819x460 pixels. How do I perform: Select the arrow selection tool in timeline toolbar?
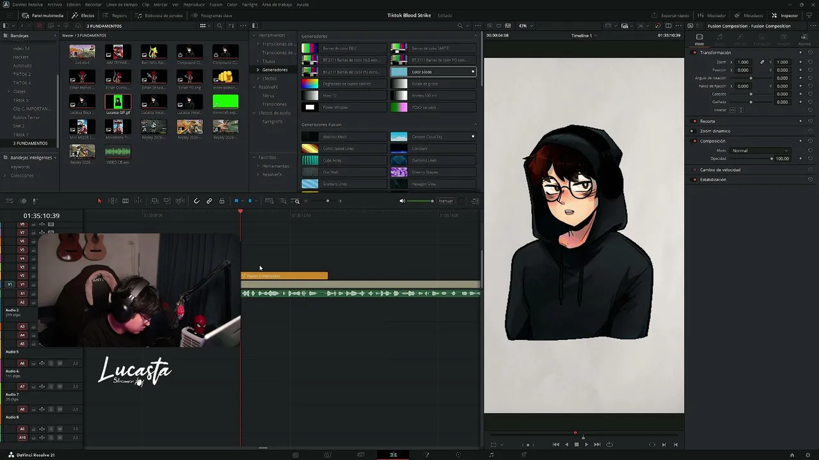pyautogui.click(x=99, y=201)
